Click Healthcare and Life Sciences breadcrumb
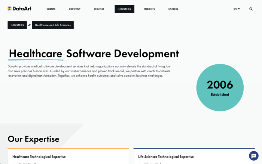 click(x=53, y=25)
